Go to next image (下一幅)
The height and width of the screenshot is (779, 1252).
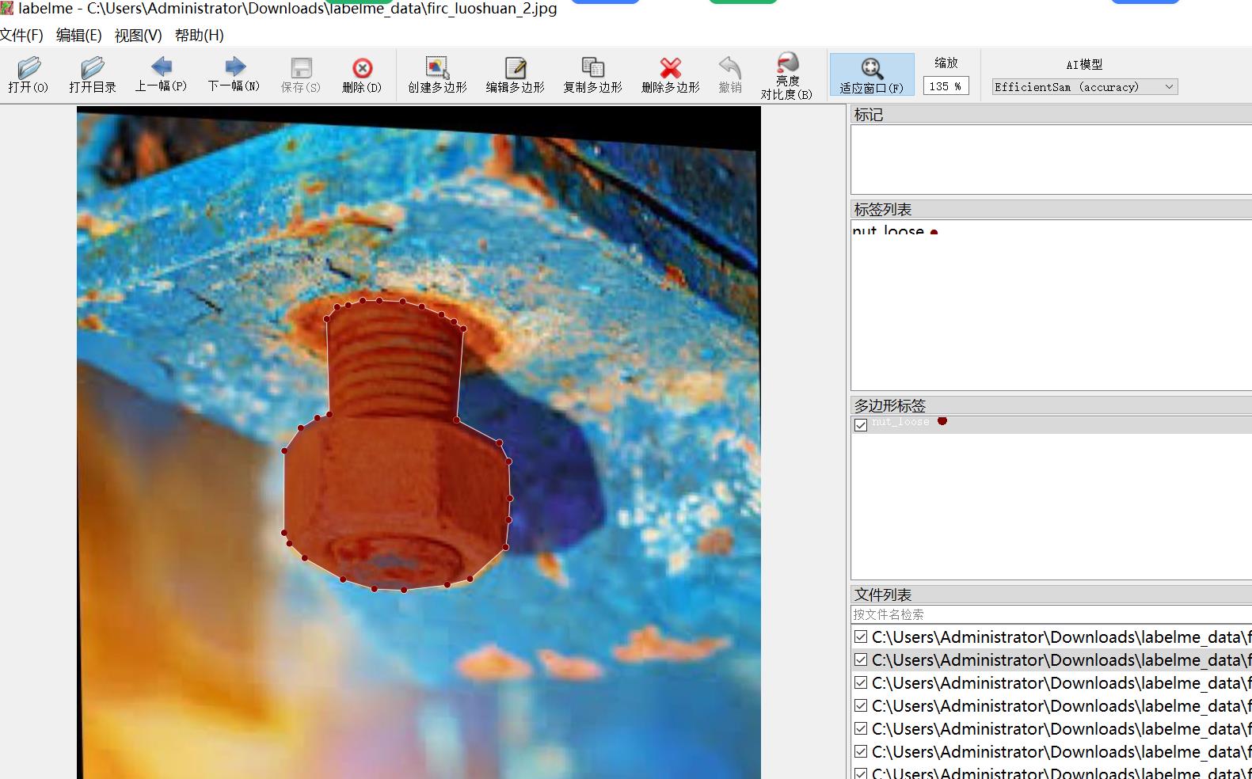click(x=234, y=74)
